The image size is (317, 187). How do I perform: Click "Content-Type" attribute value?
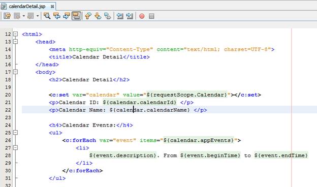(130, 49)
